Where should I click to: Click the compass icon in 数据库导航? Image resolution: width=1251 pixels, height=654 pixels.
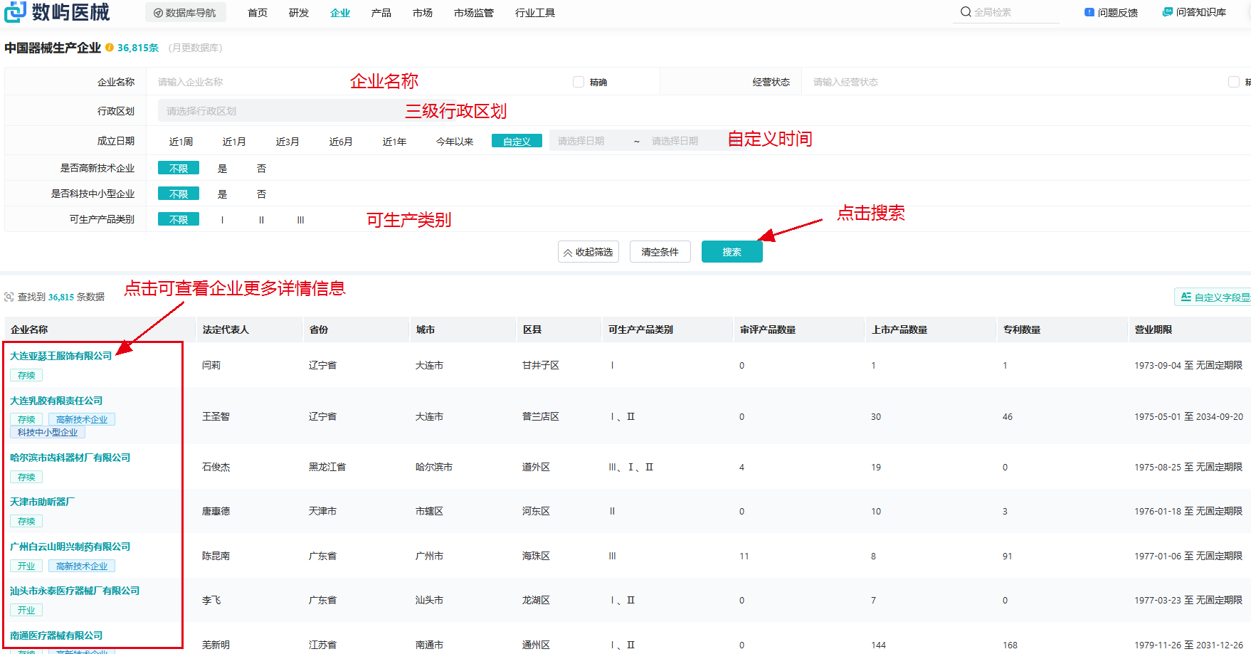tap(158, 13)
